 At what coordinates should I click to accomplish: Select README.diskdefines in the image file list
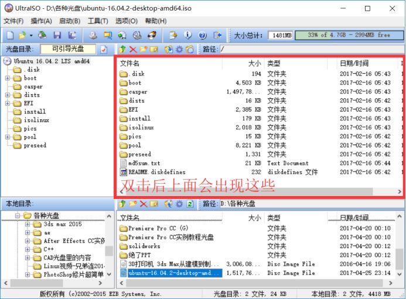coord(157,172)
